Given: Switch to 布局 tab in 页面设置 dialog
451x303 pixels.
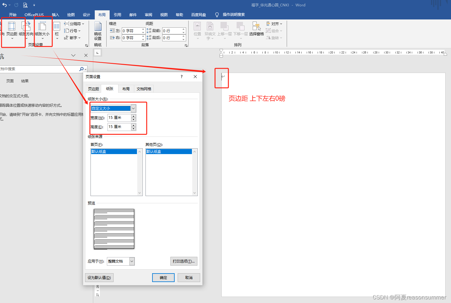Looking at the screenshot, I should 126,89.
